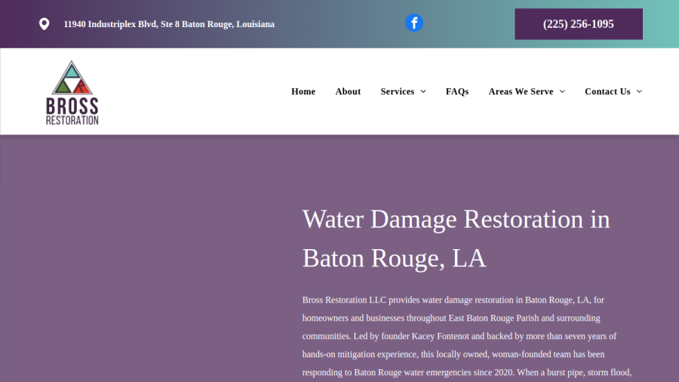
Task: Expand the Services dropdown chevron
Action: [423, 91]
